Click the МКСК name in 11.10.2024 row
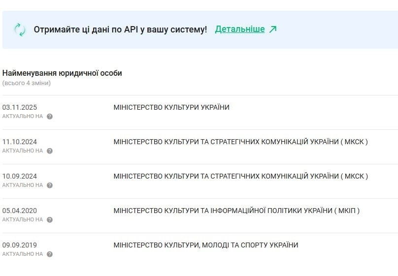 (240, 142)
